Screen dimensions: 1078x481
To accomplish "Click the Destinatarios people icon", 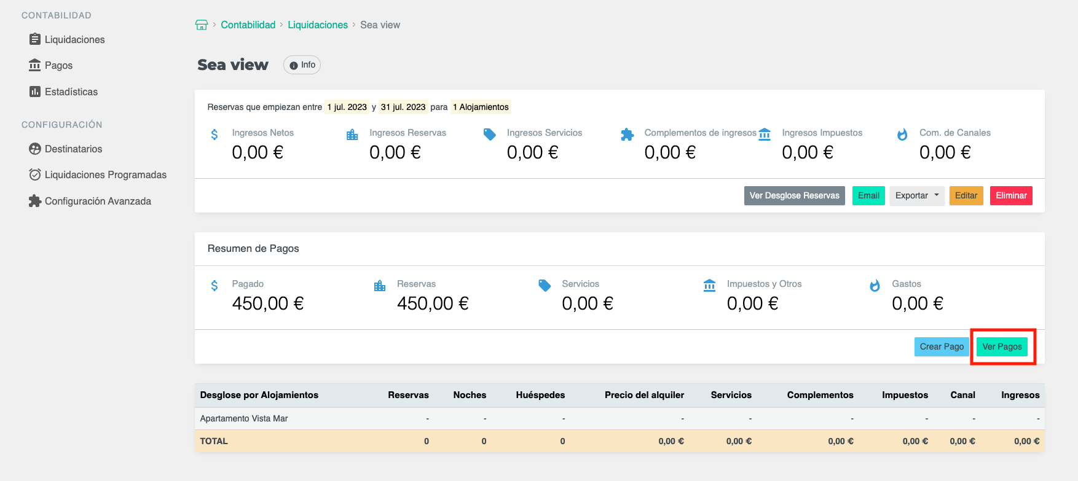I will (x=35, y=149).
